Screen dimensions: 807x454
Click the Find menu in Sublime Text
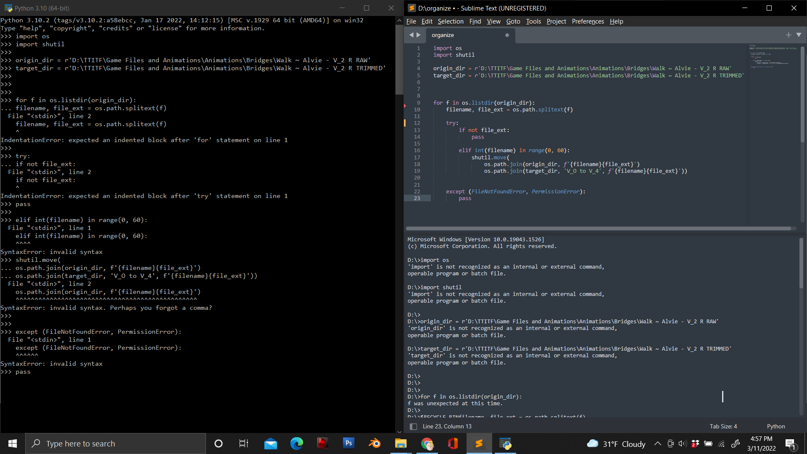[x=475, y=21]
